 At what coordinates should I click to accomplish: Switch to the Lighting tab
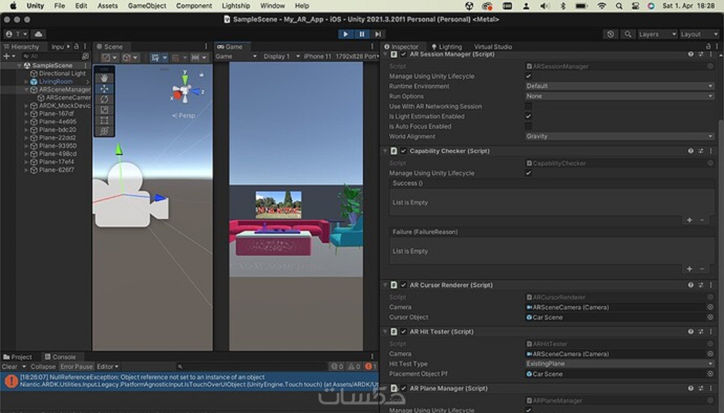pyautogui.click(x=447, y=47)
